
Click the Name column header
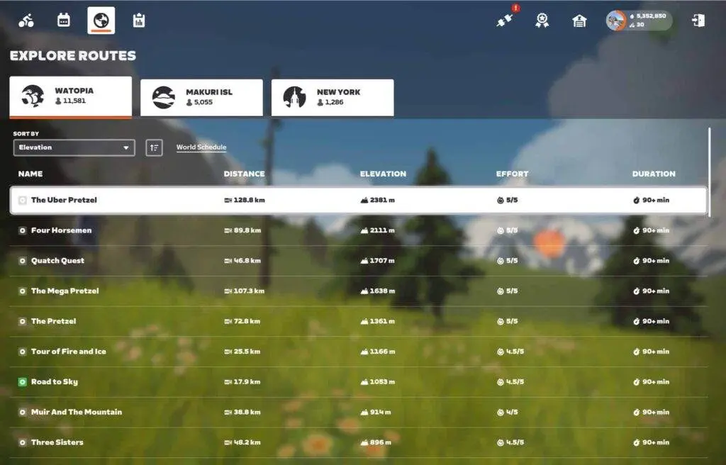click(x=30, y=174)
